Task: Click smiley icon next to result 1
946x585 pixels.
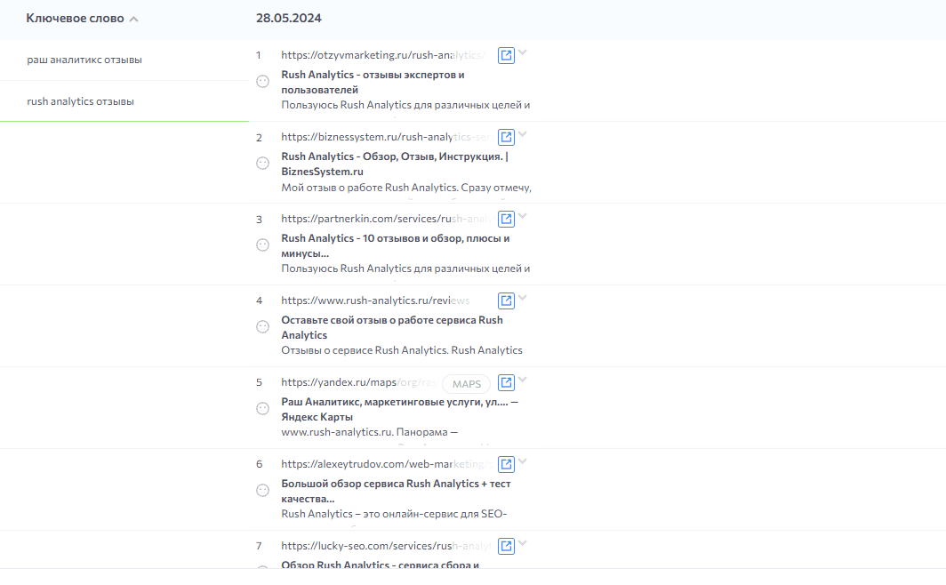Action: (262, 80)
